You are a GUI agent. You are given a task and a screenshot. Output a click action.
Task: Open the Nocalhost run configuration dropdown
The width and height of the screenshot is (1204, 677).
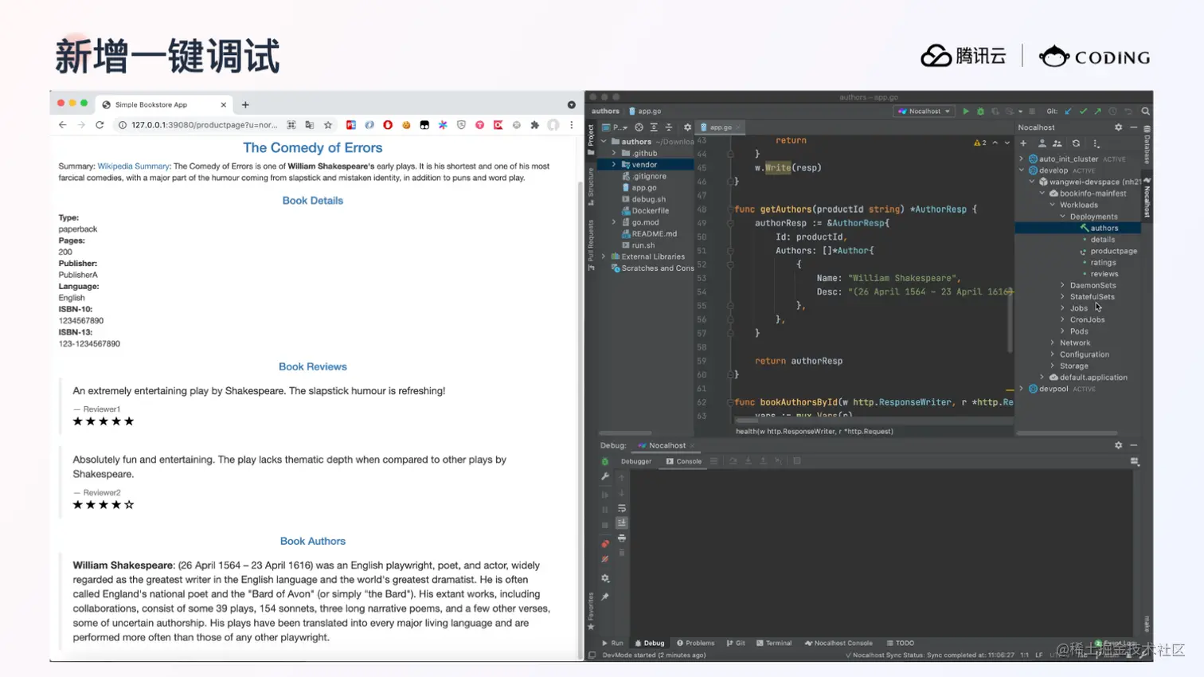(x=924, y=112)
